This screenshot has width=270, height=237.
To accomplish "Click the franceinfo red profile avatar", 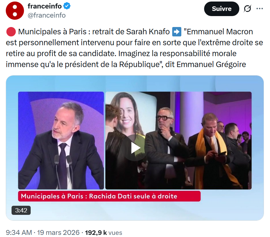I will (x=15, y=11).
